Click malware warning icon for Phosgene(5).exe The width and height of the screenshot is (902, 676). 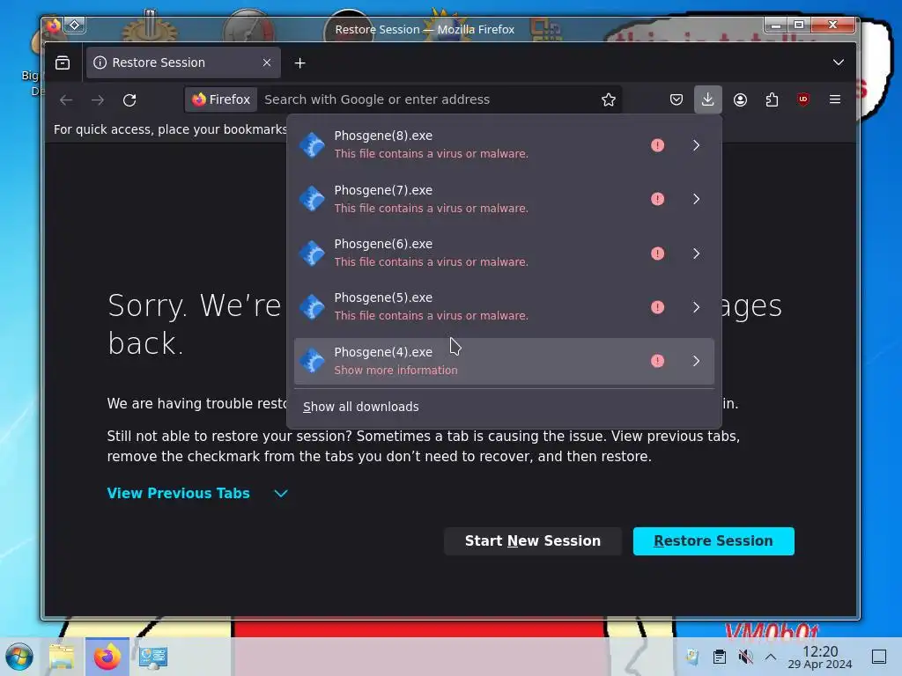click(657, 307)
